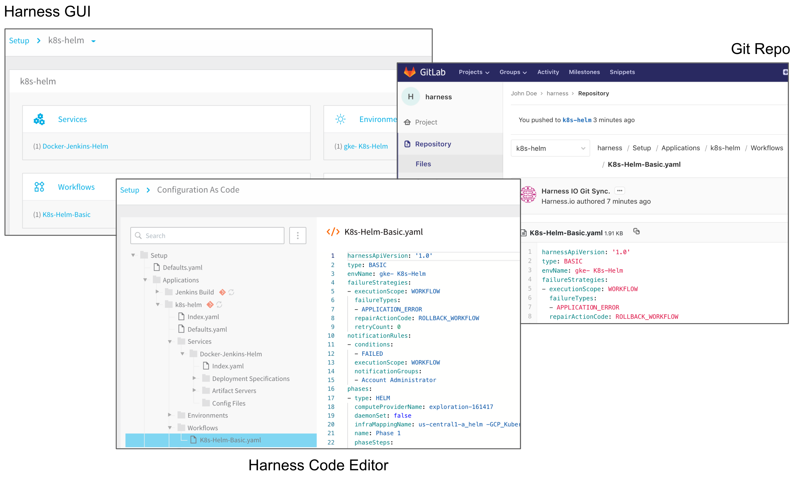The height and width of the screenshot is (478, 793).
Task: Select Defaults.yaml under k8s-helm folder
Action: coord(207,330)
